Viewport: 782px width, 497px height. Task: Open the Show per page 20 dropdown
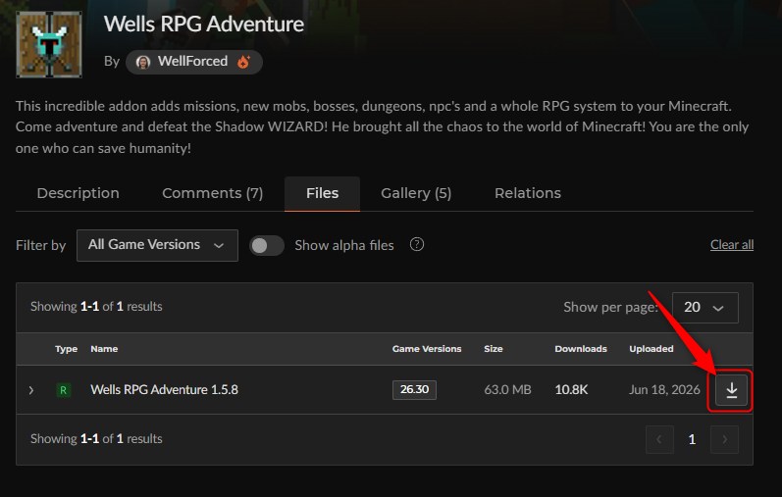pos(705,308)
